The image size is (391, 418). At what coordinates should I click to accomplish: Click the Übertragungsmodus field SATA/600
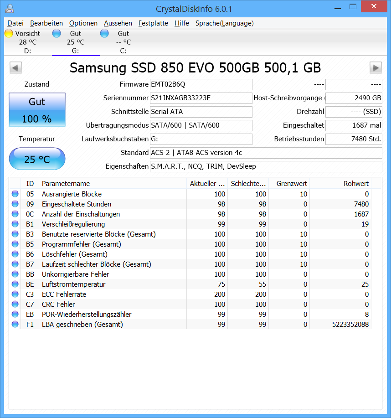pos(201,125)
